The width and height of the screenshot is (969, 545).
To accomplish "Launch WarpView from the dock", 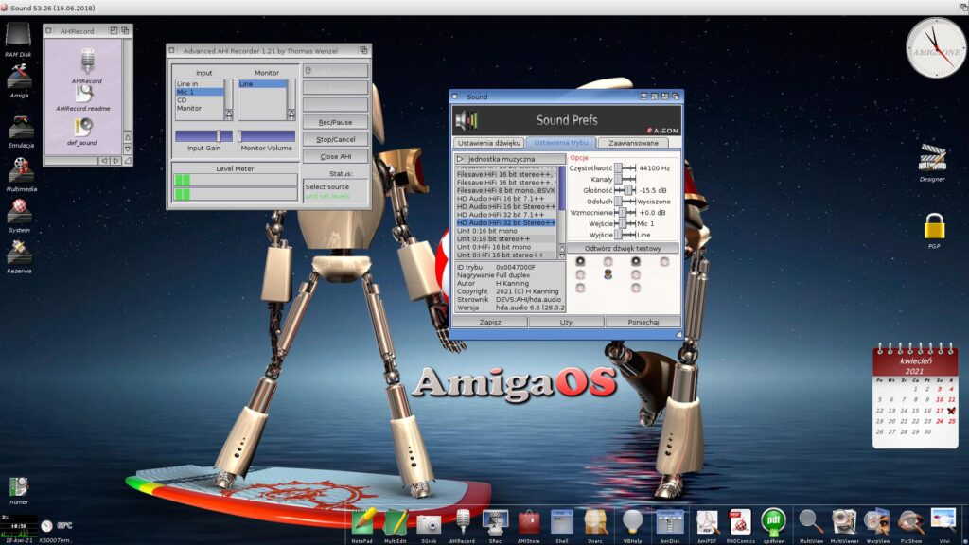I will tap(877, 522).
